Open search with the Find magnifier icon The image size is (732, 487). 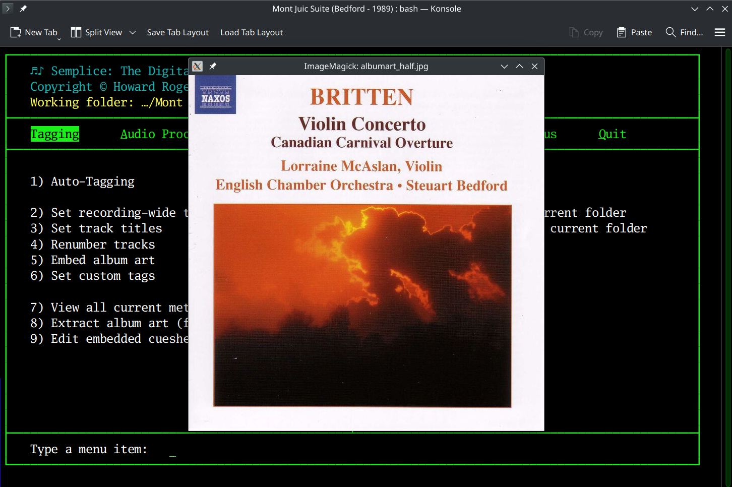671,32
